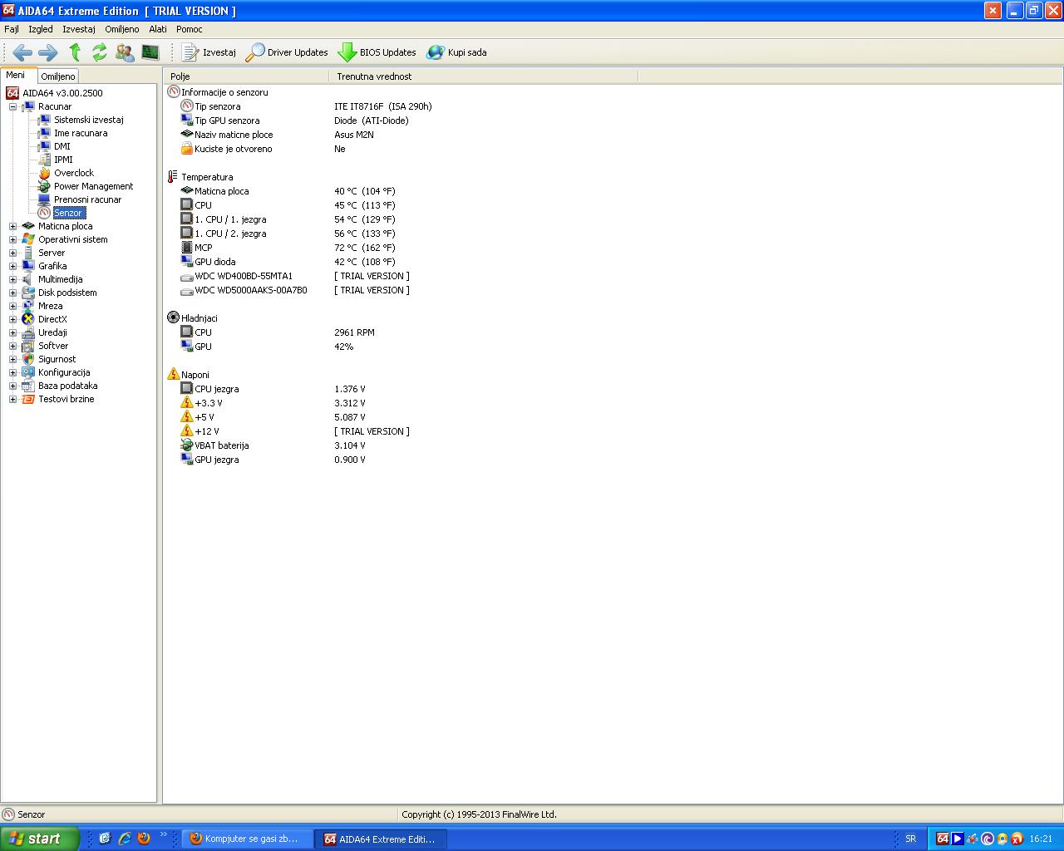The width and height of the screenshot is (1064, 851).
Task: Expand the Operativni sistem node
Action: click(12, 239)
